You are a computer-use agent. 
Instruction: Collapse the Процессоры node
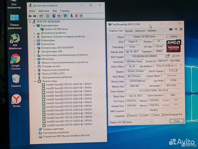(35, 81)
